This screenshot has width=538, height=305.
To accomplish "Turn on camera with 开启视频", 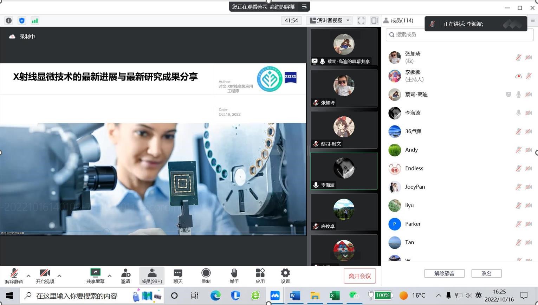I will [45, 276].
